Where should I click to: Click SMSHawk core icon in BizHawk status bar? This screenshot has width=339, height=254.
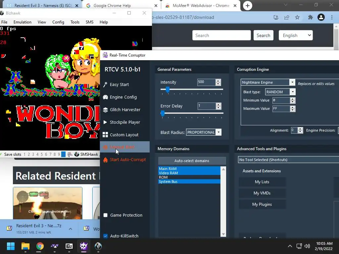76,154
